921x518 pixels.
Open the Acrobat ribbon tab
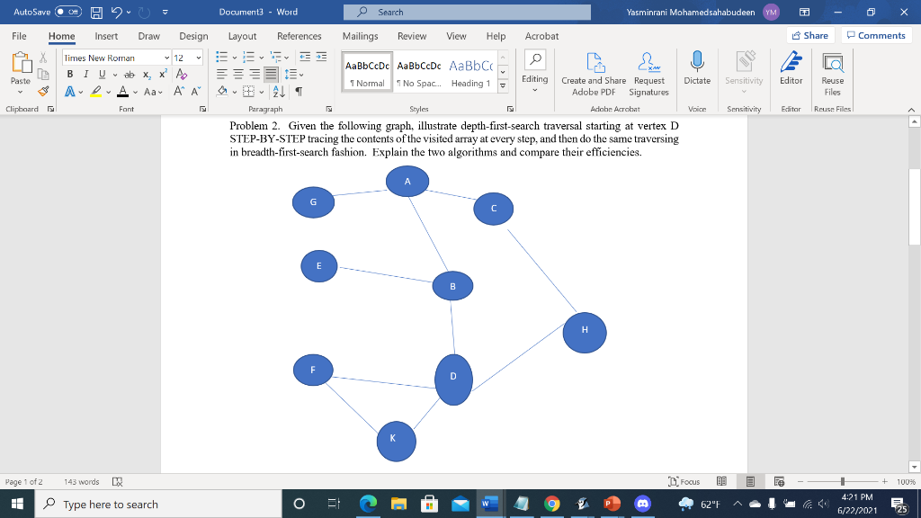click(x=541, y=36)
